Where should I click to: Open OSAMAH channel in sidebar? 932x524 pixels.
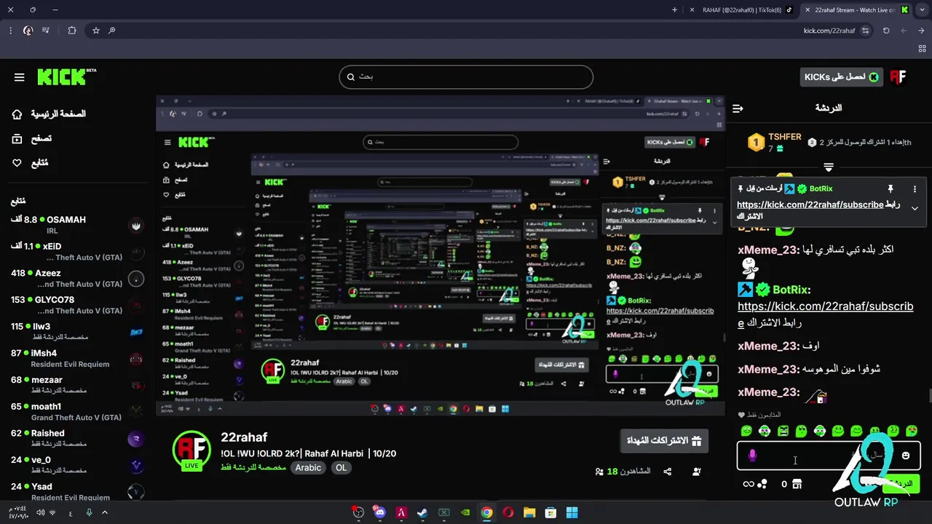tap(77, 224)
